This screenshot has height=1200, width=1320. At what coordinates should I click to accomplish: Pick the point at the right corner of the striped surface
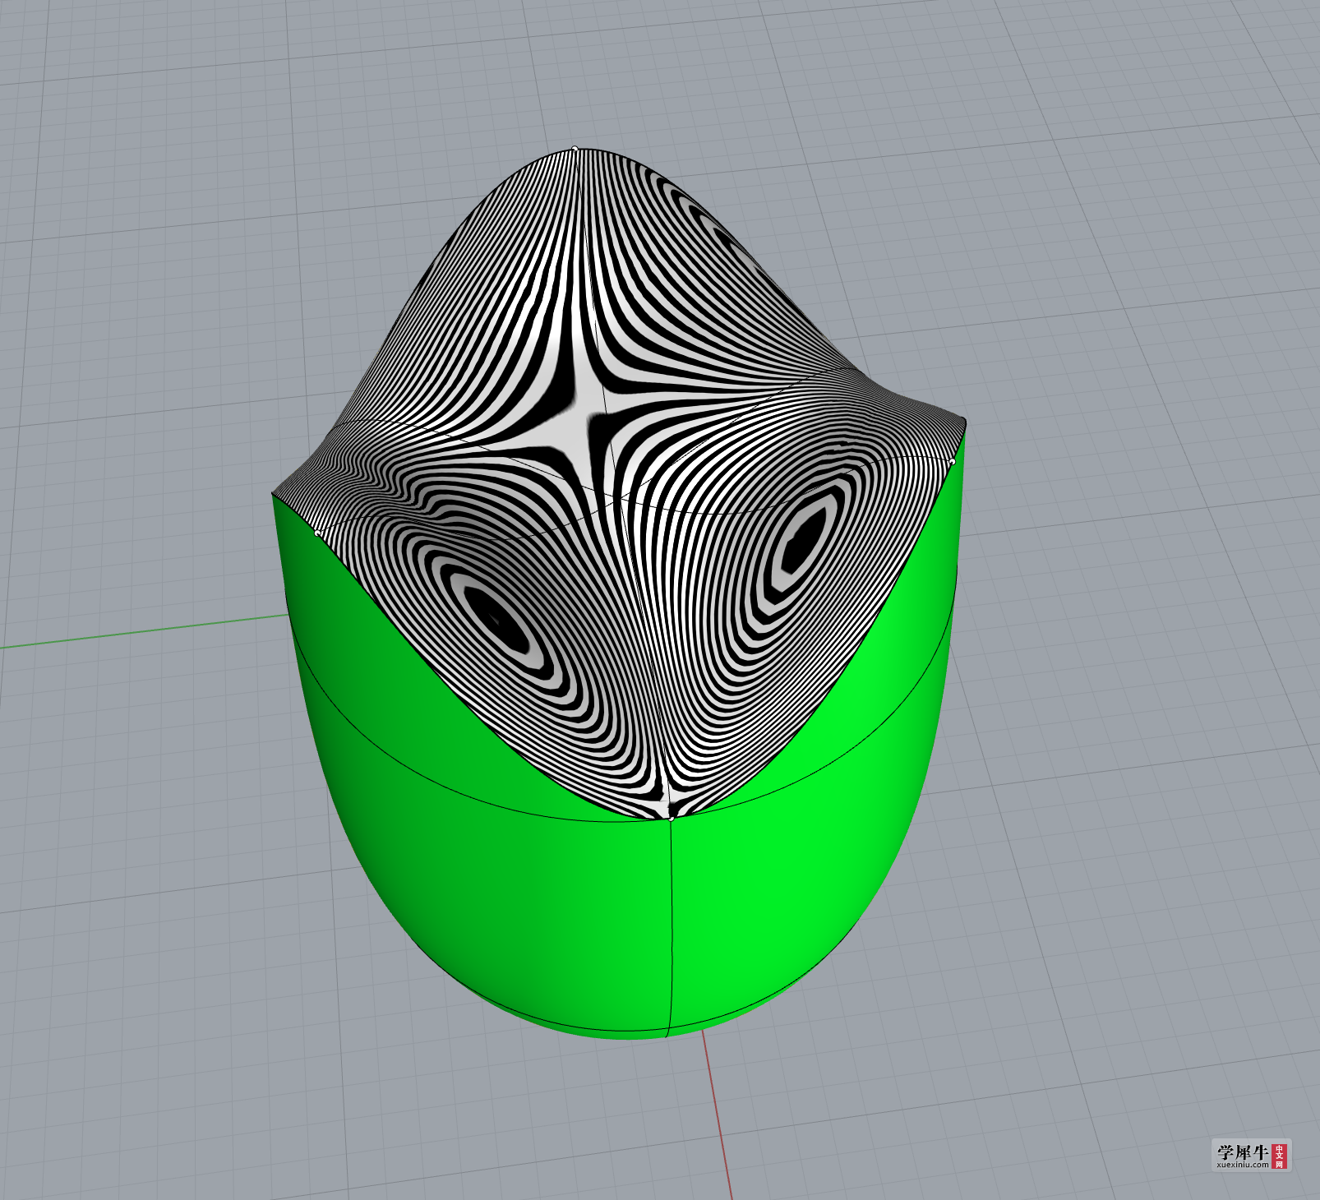coord(952,463)
